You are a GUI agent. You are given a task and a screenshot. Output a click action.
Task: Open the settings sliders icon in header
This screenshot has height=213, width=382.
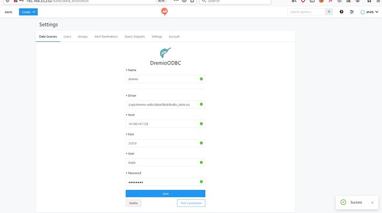point(352,12)
